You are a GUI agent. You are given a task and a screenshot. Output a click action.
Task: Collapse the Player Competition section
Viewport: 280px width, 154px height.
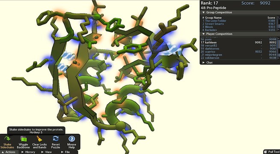tap(203, 34)
